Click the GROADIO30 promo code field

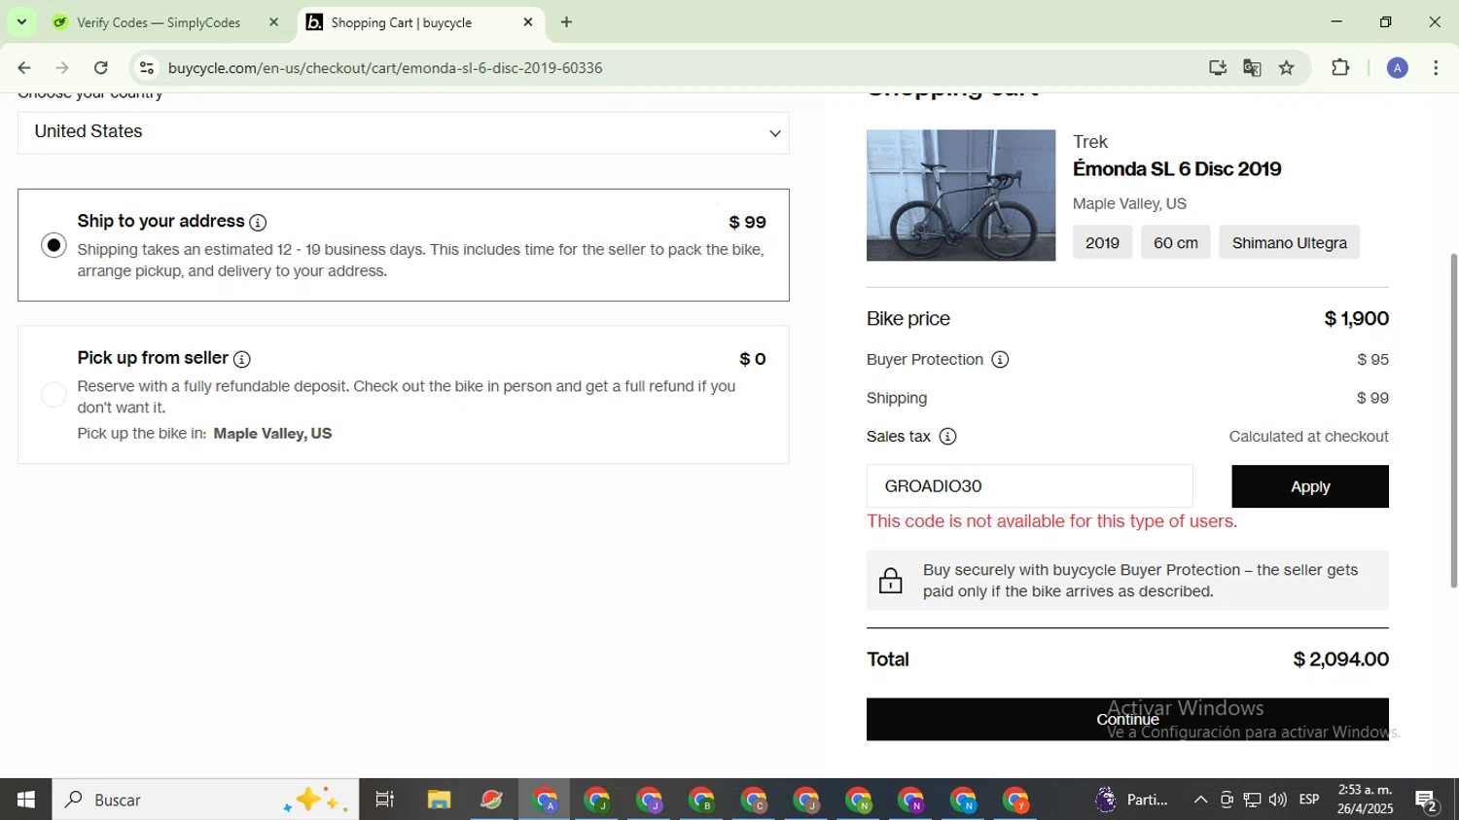1029,486
